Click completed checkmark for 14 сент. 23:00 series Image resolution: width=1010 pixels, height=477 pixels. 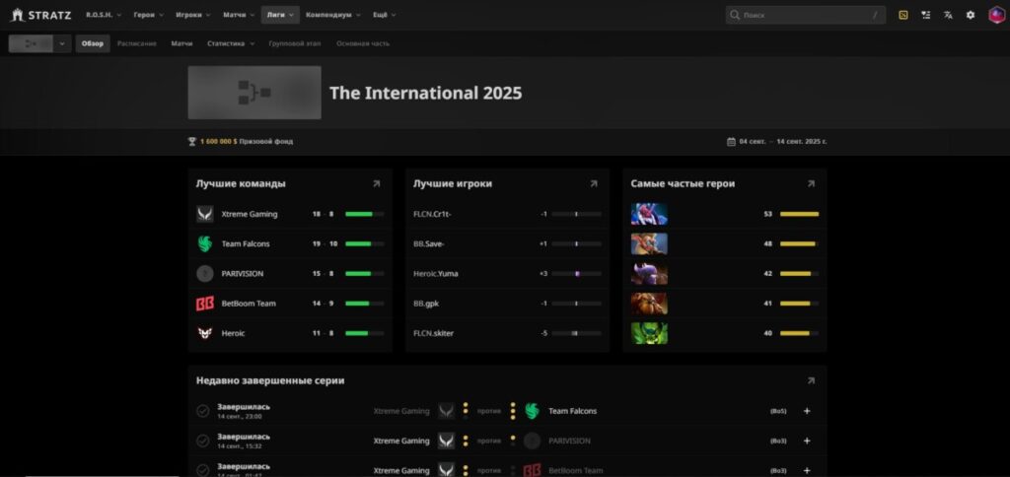[203, 411]
